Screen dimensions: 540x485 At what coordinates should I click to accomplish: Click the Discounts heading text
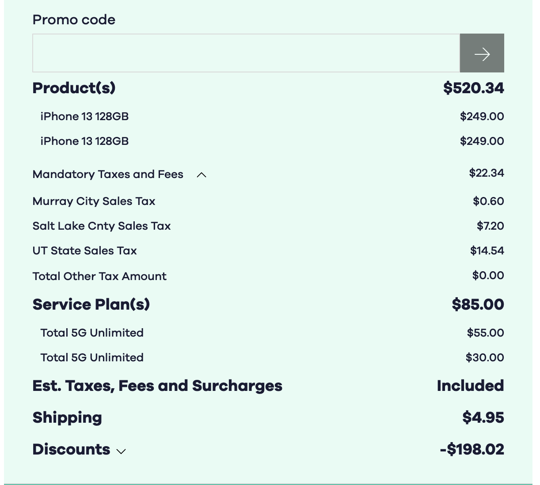click(x=71, y=449)
